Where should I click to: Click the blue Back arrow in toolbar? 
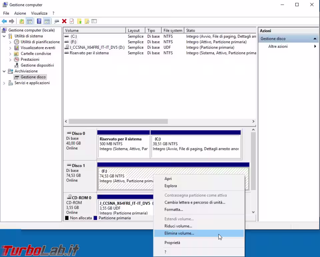click(x=4, y=21)
